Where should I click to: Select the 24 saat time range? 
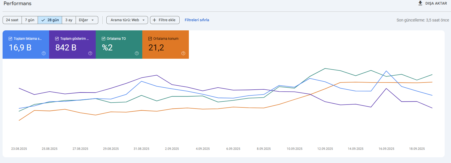pos(12,20)
